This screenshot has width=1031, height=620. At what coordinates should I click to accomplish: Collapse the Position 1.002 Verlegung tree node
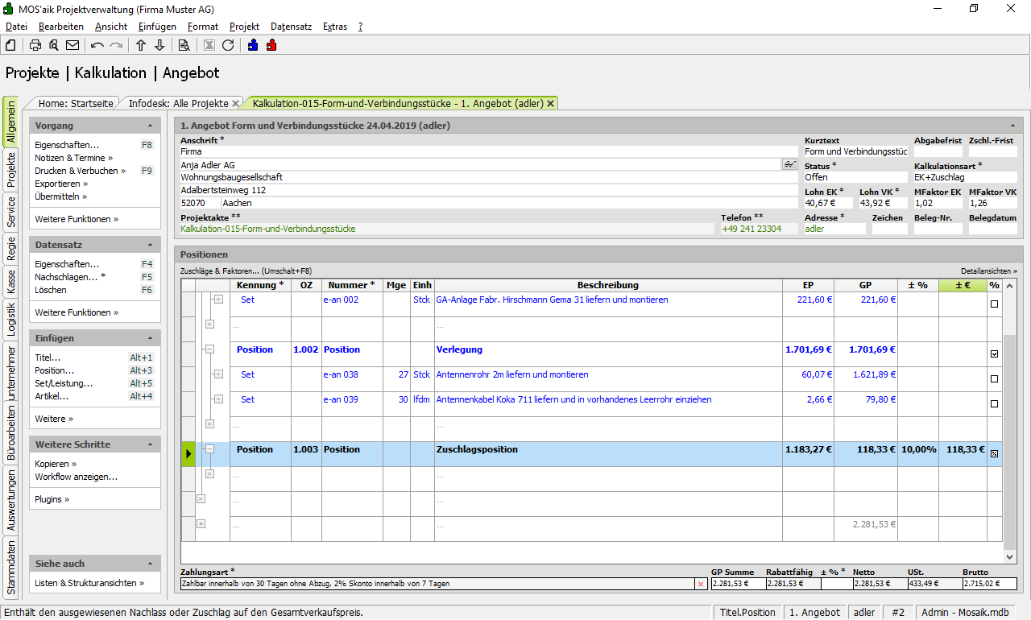coord(209,349)
